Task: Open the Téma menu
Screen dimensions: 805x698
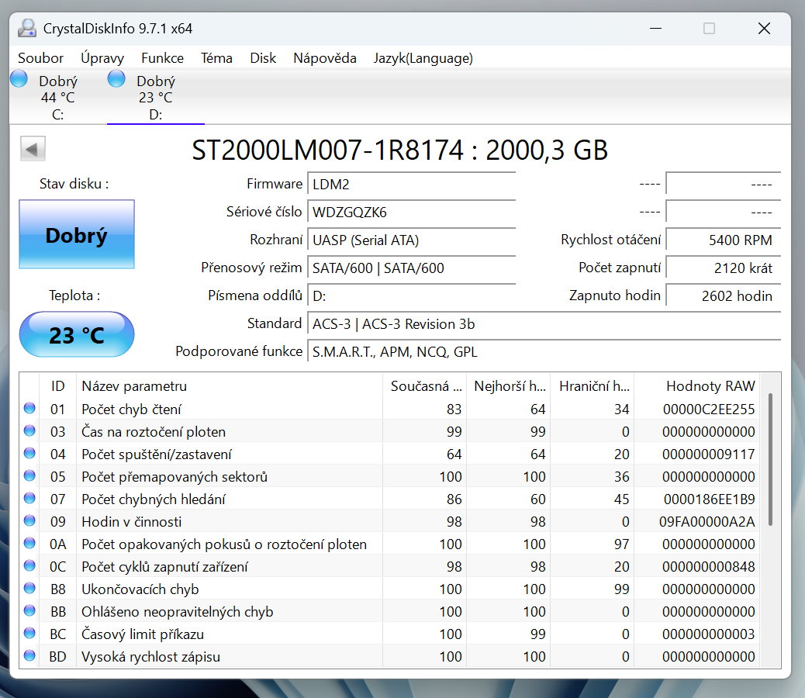Action: (216, 57)
